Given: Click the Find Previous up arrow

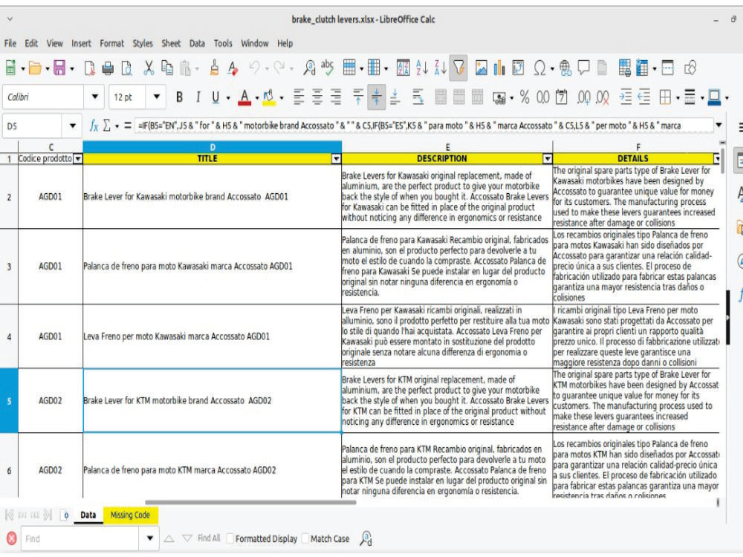Looking at the screenshot, I should coord(169,538).
